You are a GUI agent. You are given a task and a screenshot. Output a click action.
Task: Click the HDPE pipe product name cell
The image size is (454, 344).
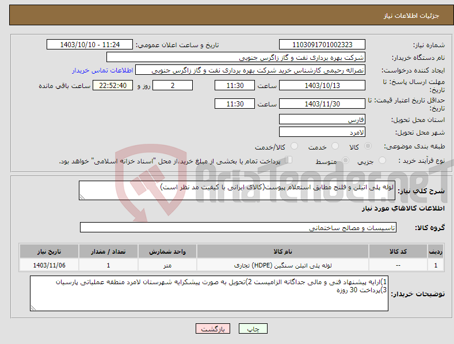283,265
